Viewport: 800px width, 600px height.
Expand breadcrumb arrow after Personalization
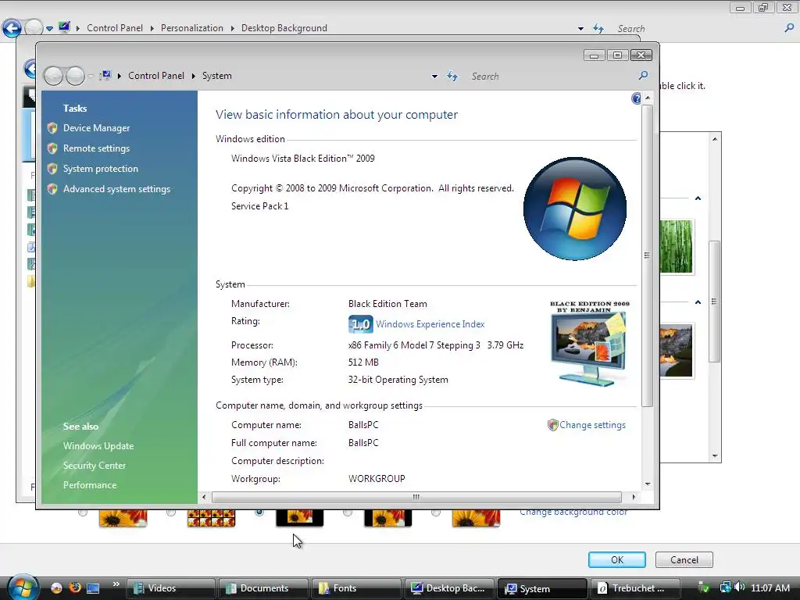232,28
